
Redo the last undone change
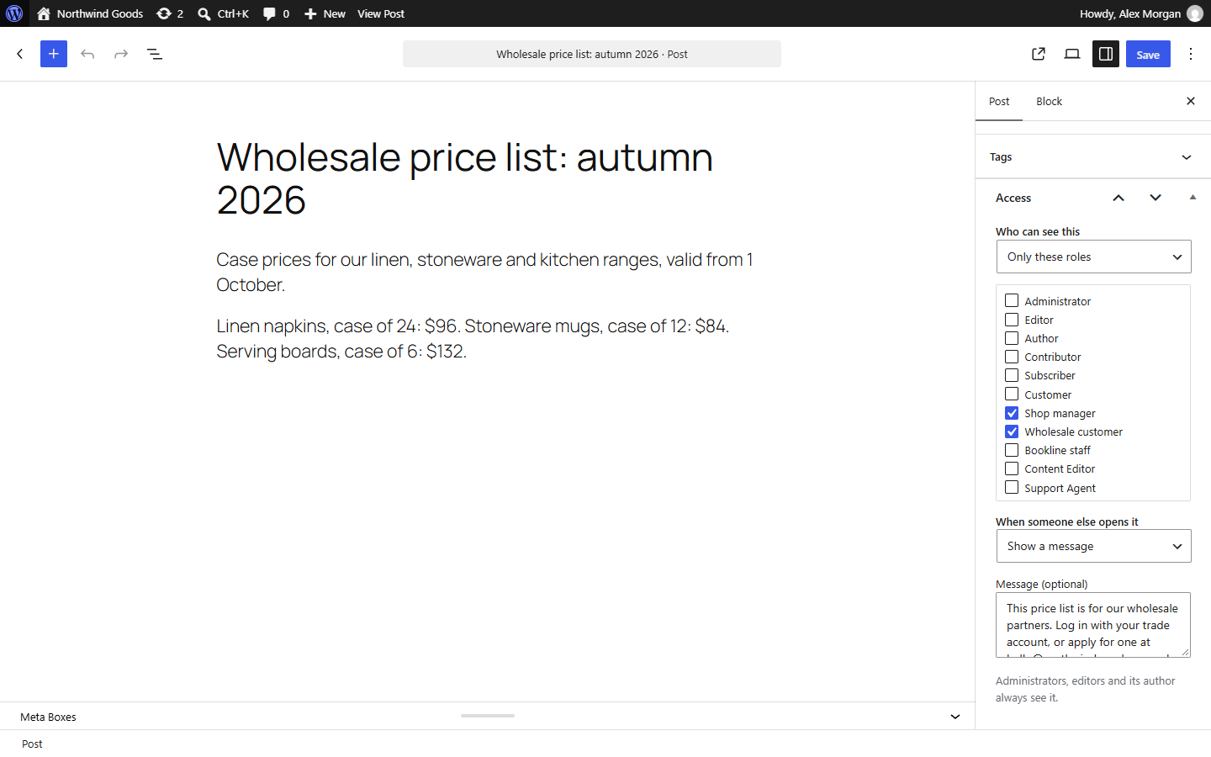tap(121, 54)
